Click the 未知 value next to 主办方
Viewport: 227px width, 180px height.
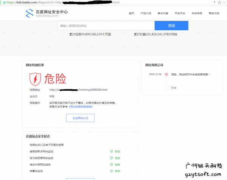click(x=52, y=96)
